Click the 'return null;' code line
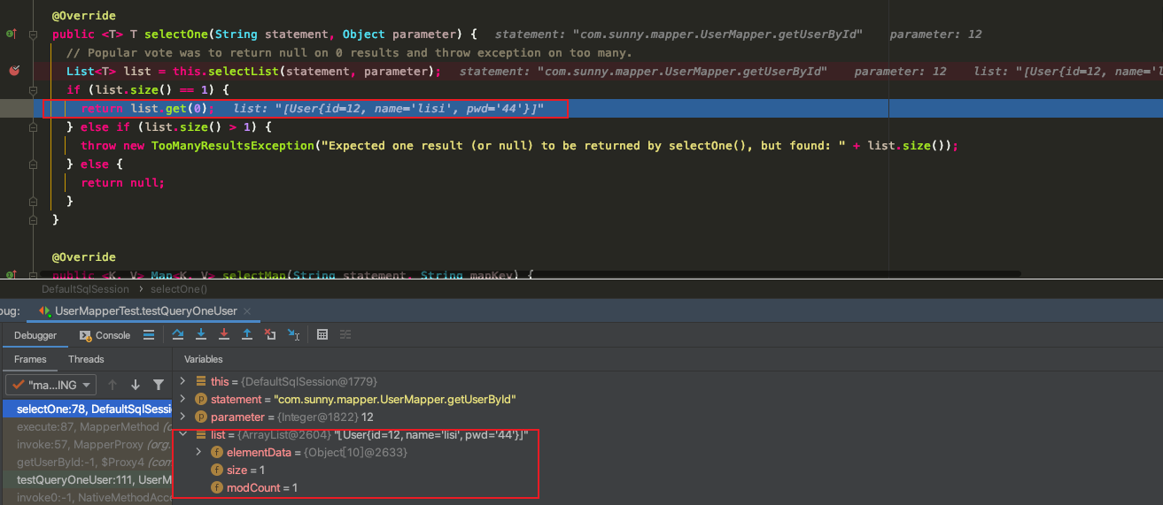 click(122, 183)
